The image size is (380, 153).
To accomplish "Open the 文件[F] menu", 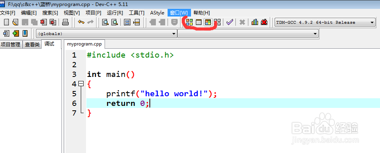I will 8,13.
